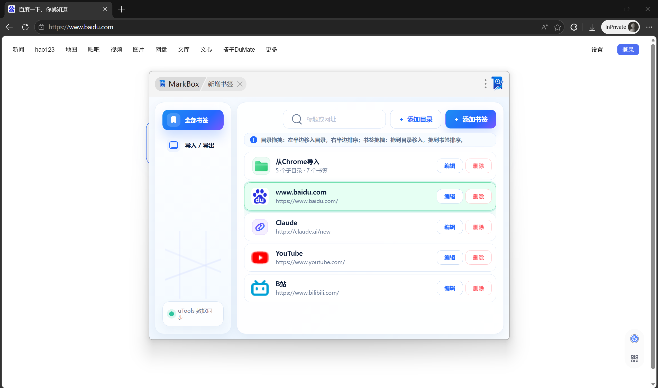
Task: Open the 文心 link on Baidu
Action: [206, 49]
